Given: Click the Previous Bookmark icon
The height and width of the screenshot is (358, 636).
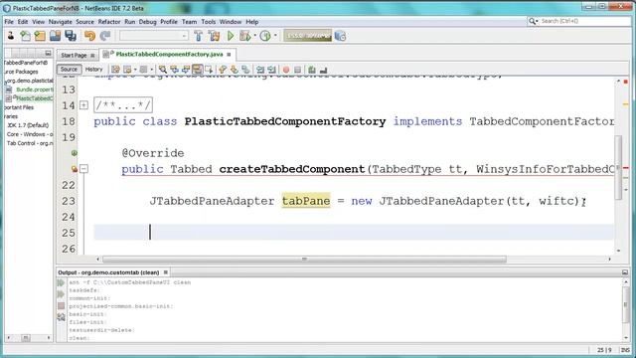Looking at the screenshot, I should 223,70.
